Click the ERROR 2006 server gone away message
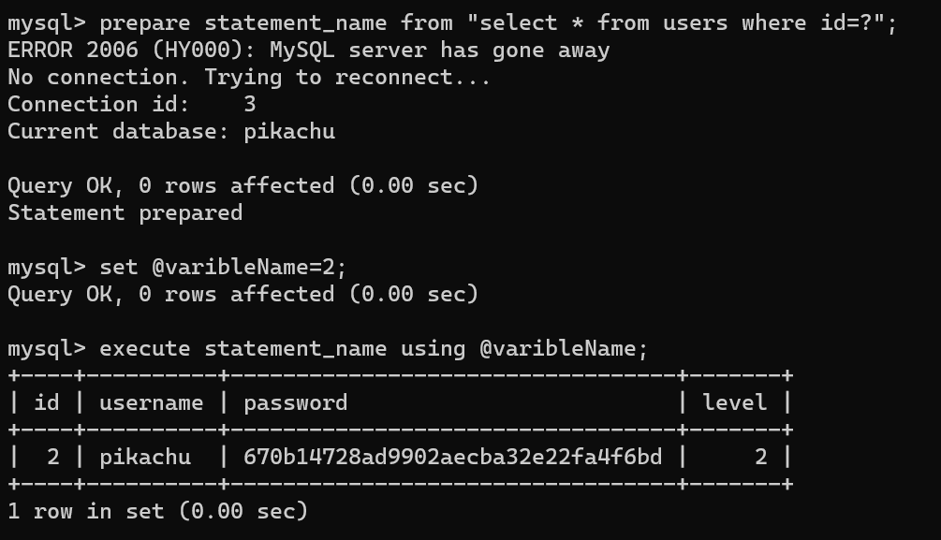The height and width of the screenshot is (540, 941). click(308, 50)
